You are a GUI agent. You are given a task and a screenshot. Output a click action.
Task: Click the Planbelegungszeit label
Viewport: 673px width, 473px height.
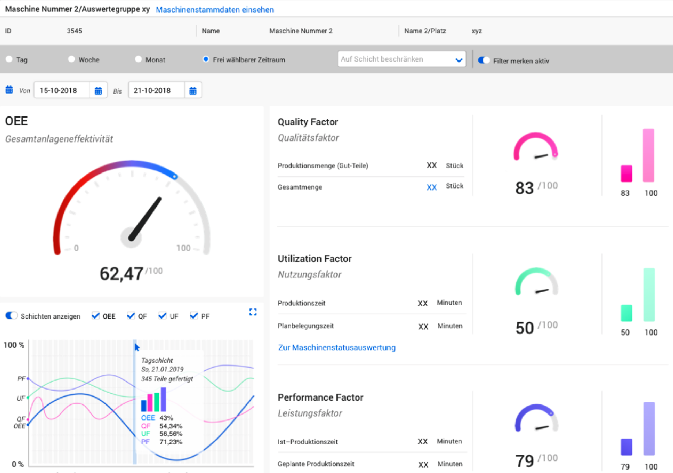(305, 326)
